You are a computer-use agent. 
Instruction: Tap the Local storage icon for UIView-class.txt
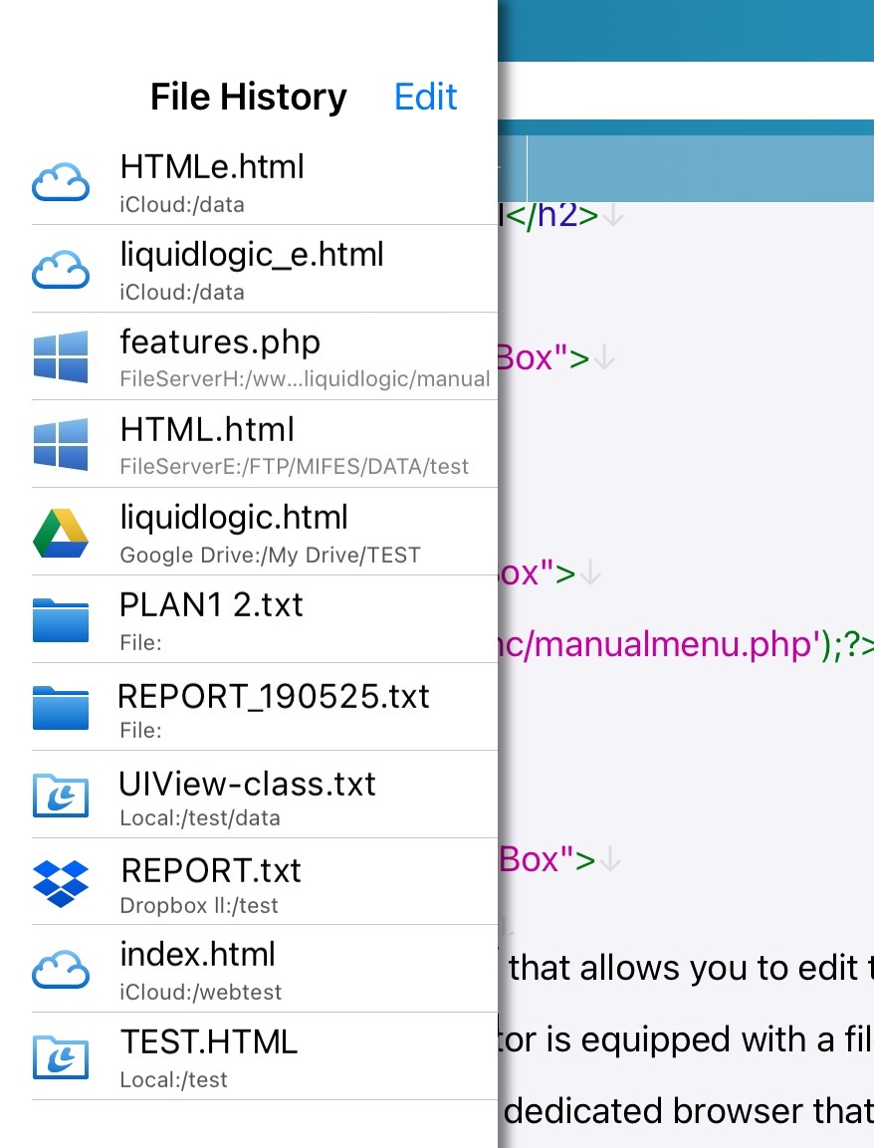[61, 795]
